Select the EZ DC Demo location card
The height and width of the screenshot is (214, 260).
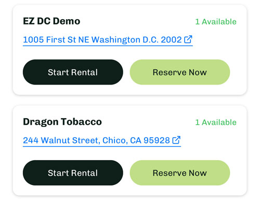pos(129,50)
